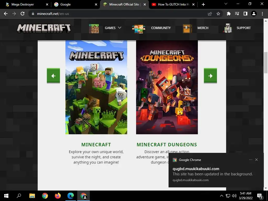Image resolution: width=268 pixels, height=201 pixels.
Task: Open notification options three-dot icon
Action: click(250, 160)
